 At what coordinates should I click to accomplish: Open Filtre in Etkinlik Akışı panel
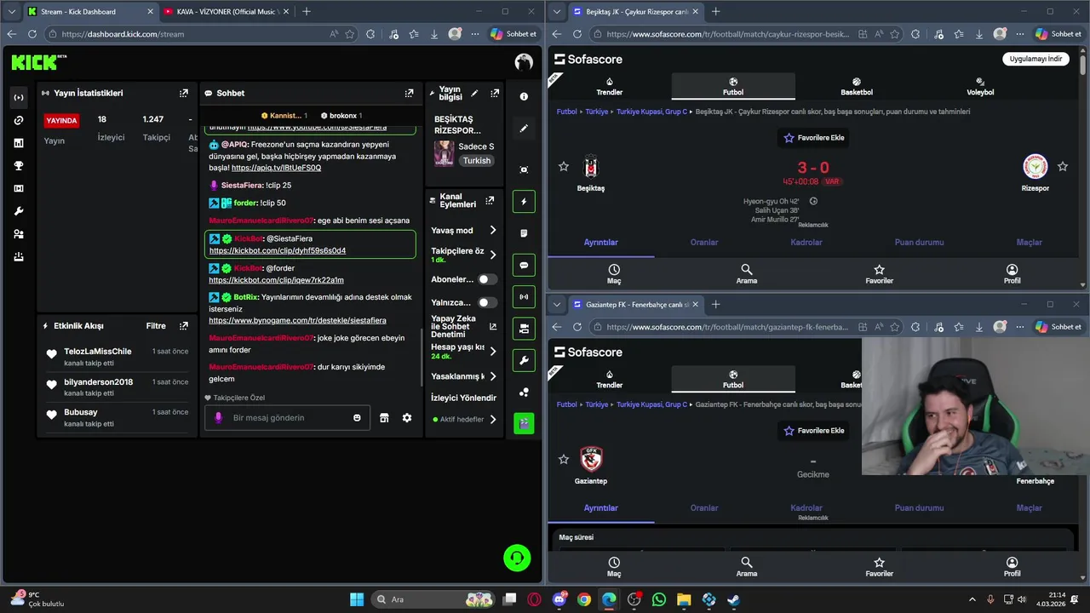[156, 325]
